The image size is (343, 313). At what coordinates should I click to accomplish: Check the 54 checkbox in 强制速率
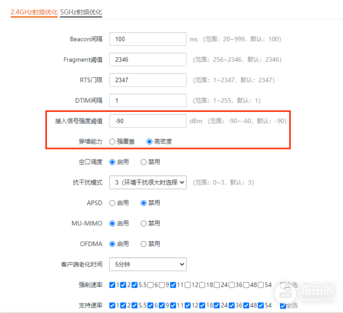click(x=261, y=285)
